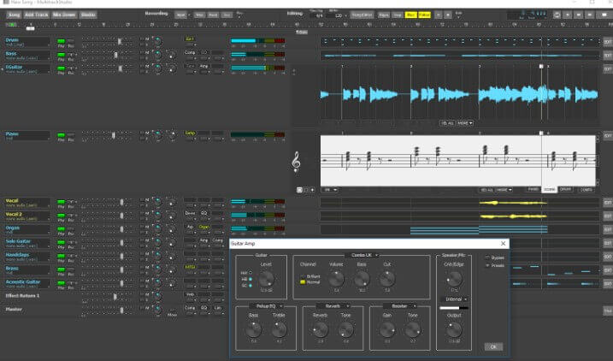Click the Organ effect slot on Organ track
The image size is (613, 361).
pos(203,227)
